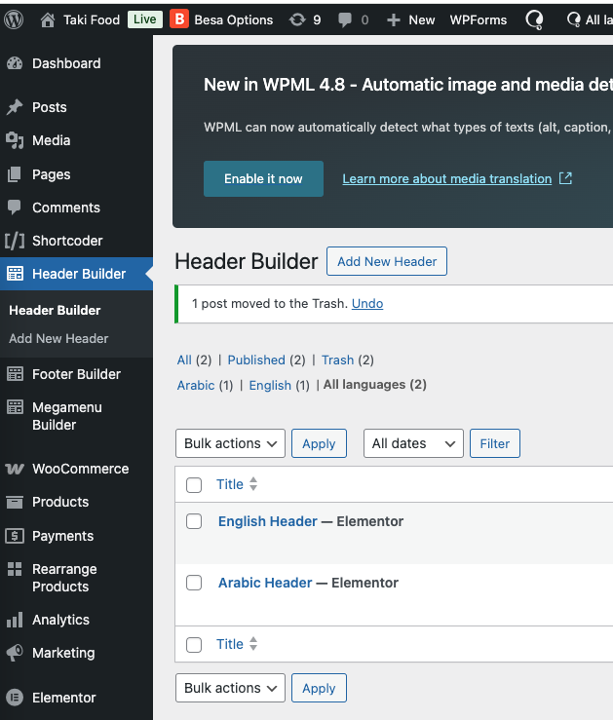This screenshot has height=720, width=613.
Task: Open WPForms in the admin bar
Action: [x=478, y=19]
